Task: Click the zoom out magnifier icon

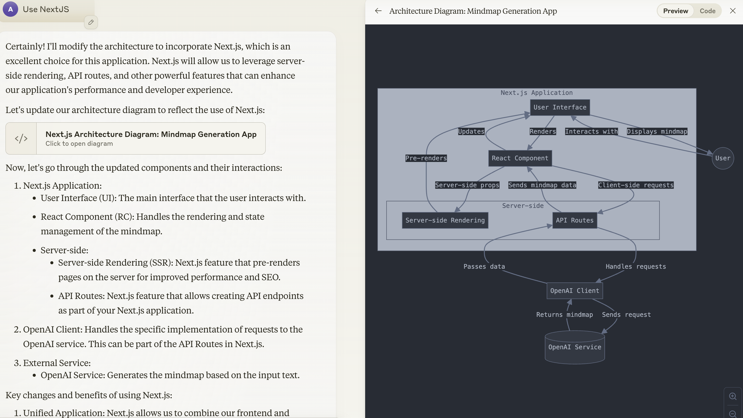Action: click(733, 414)
